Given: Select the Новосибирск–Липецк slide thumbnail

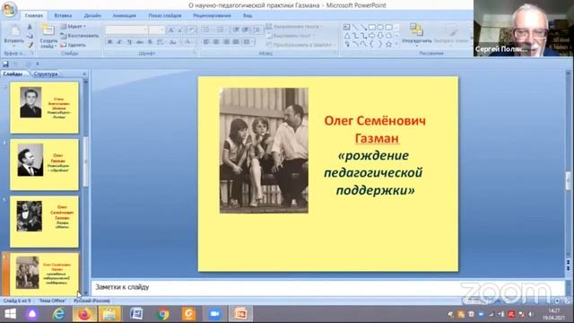Looking at the screenshot, I should (x=44, y=108).
